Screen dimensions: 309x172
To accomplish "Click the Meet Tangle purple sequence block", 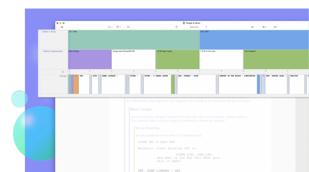I will point(90,60).
